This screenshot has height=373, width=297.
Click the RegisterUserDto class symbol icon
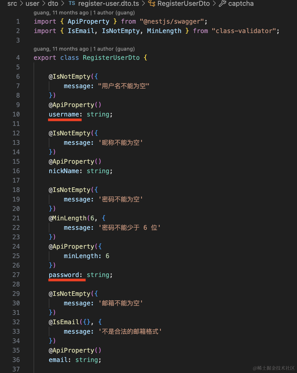coord(152,3)
